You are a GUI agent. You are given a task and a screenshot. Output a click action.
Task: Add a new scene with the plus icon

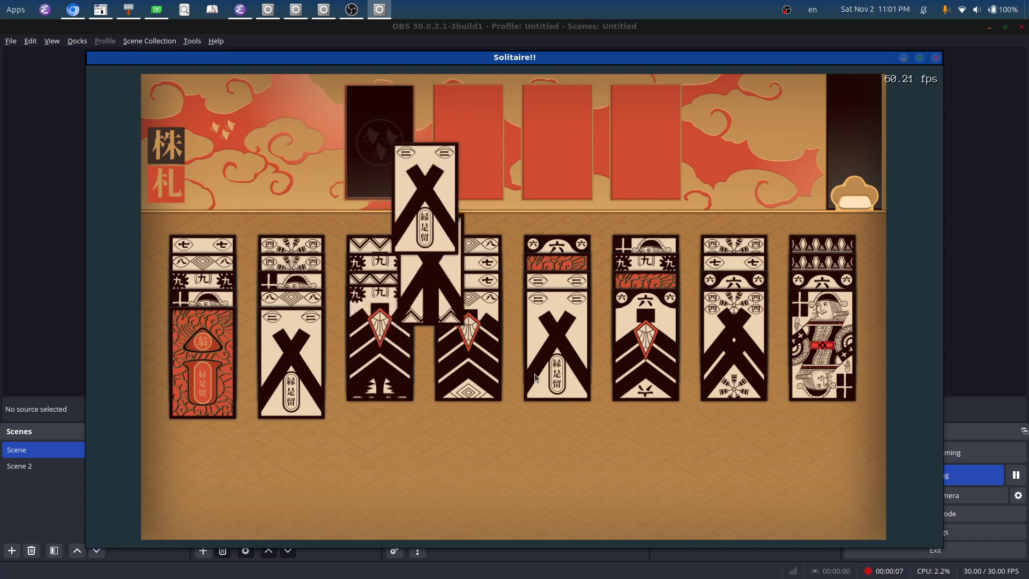[12, 551]
